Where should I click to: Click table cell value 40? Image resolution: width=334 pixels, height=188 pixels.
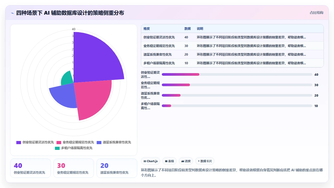click(186, 37)
